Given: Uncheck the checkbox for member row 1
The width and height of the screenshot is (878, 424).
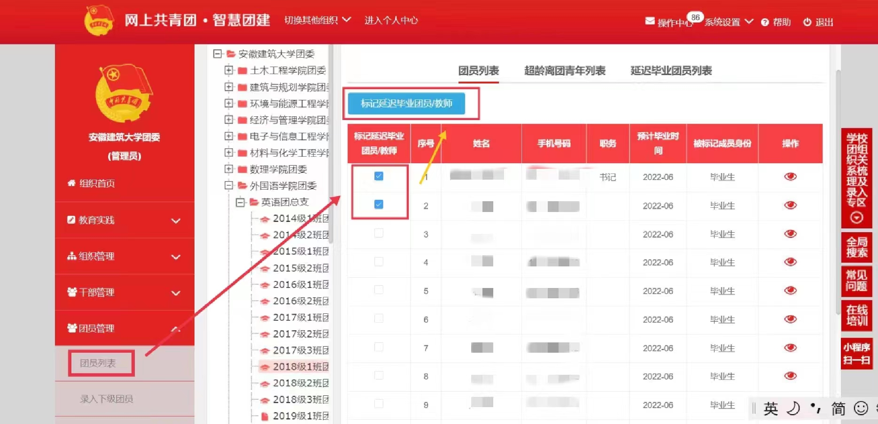Looking at the screenshot, I should tap(379, 176).
